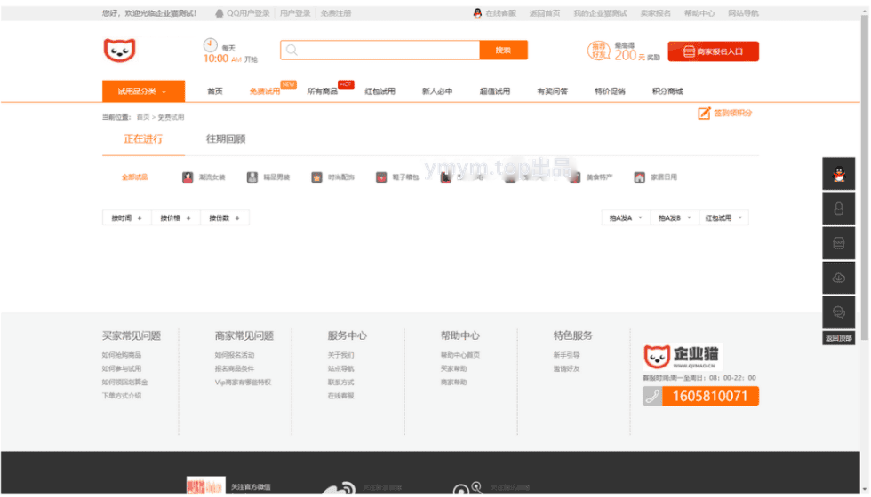
Task: Open the 红包试用 filter dropdown
Action: pos(723,218)
